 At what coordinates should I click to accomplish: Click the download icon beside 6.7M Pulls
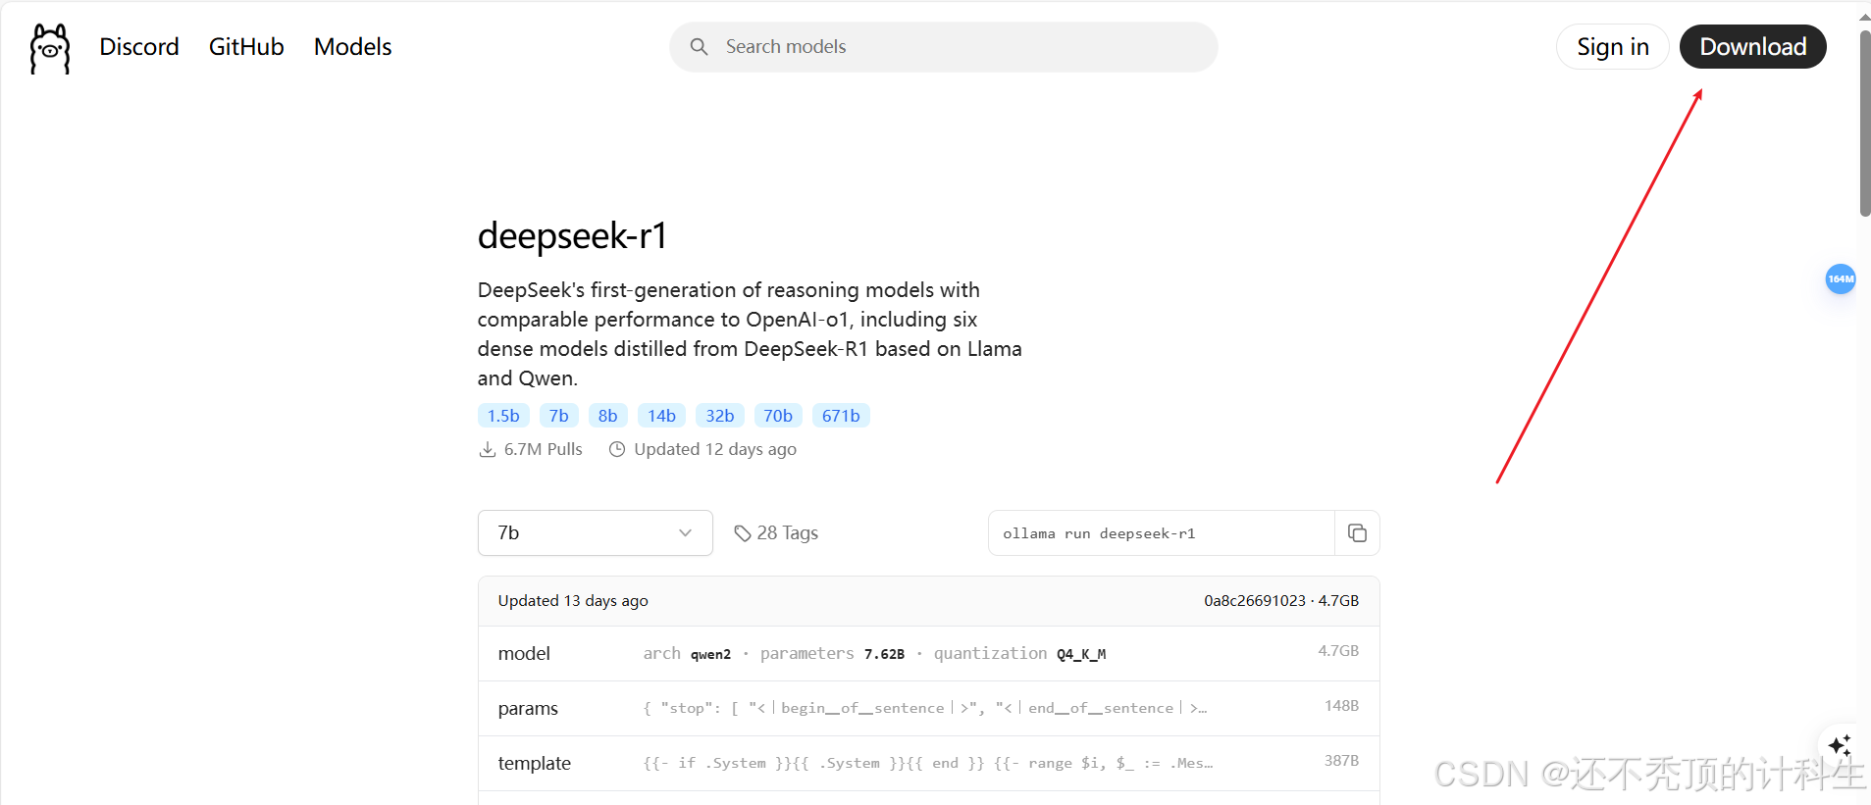[x=487, y=449]
